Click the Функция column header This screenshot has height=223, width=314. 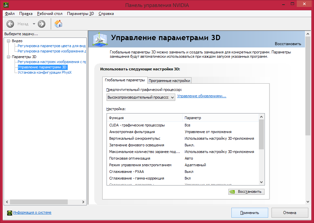pos(145,118)
